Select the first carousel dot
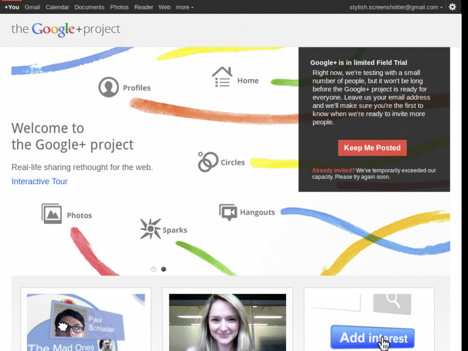Image resolution: width=468 pixels, height=351 pixels. (153, 269)
